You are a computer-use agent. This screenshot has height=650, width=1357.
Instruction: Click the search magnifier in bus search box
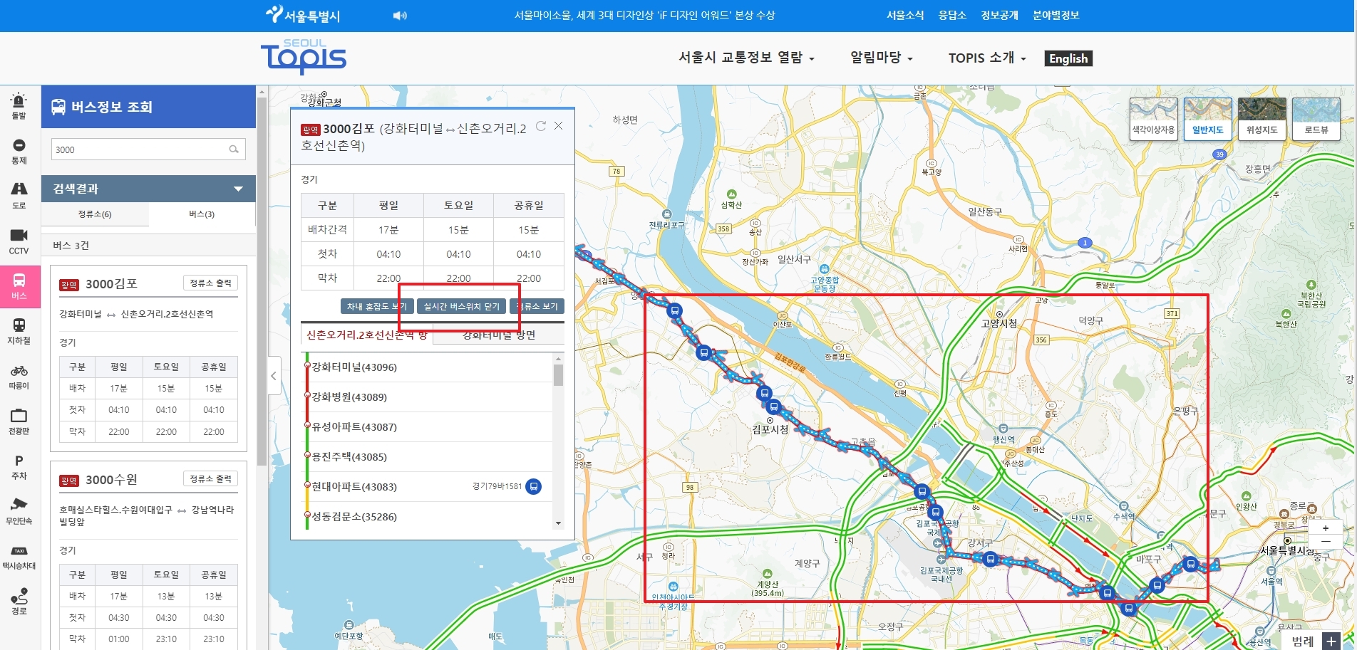point(234,150)
